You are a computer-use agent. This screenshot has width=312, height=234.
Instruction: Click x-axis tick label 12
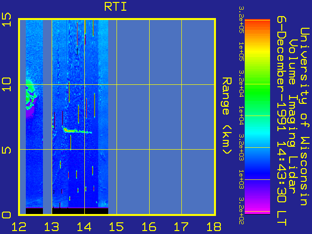pos(19,227)
